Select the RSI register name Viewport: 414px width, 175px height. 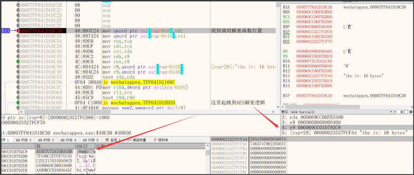[286, 36]
